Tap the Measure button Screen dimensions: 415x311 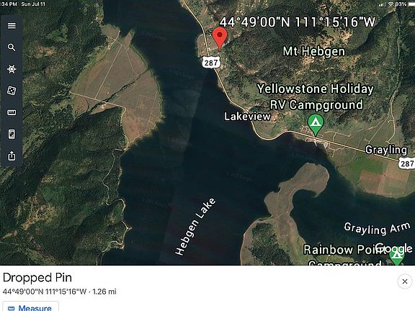[x=30, y=307]
